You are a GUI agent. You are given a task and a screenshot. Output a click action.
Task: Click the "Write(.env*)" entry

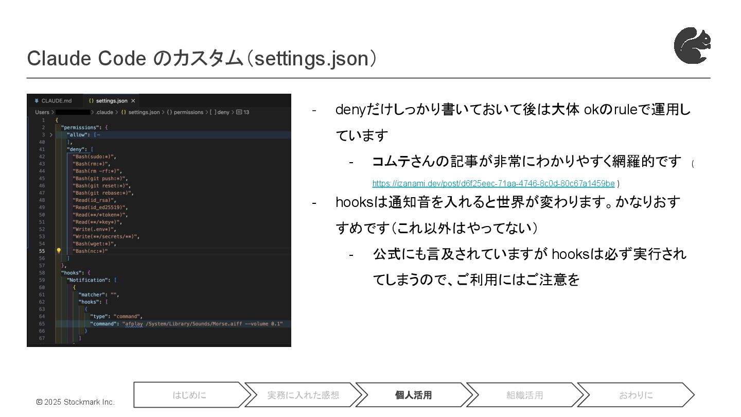click(94, 229)
